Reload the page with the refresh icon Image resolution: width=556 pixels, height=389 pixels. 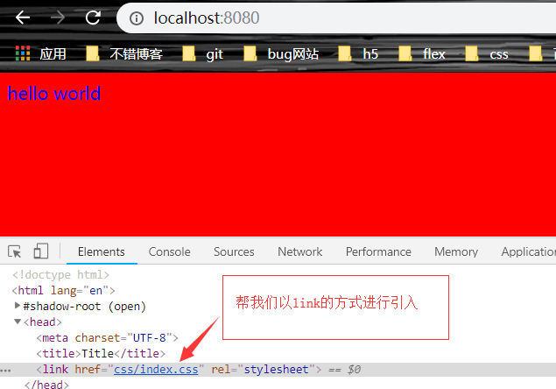[x=93, y=18]
